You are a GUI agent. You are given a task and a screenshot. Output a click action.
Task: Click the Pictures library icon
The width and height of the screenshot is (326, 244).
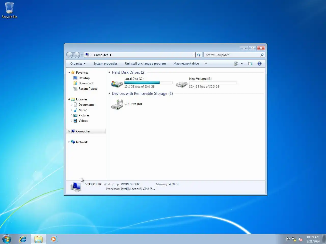click(75, 115)
